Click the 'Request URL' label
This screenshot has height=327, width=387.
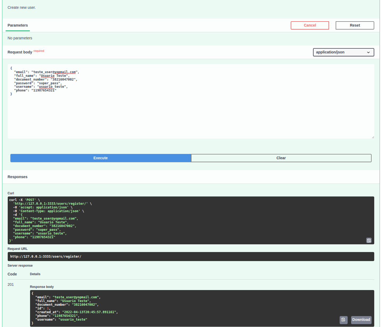point(18,249)
